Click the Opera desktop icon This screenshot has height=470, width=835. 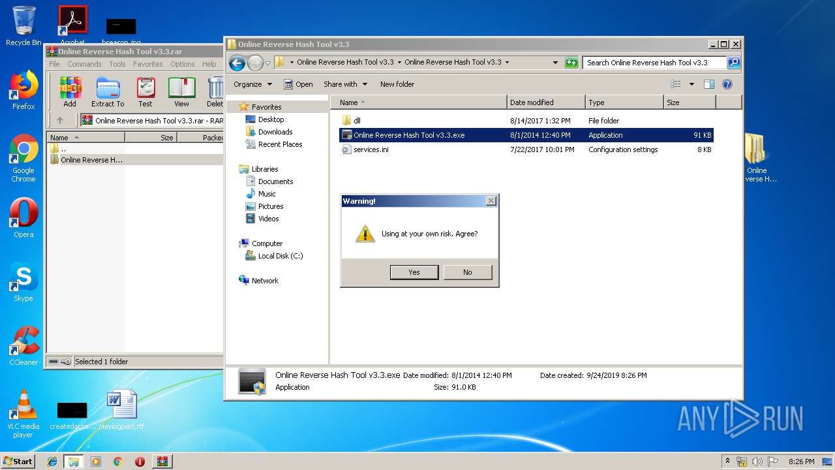(x=23, y=218)
